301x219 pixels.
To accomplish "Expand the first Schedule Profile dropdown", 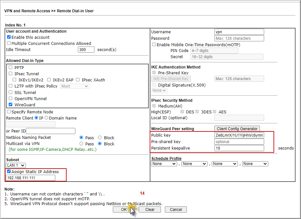I will [x=164, y=164].
